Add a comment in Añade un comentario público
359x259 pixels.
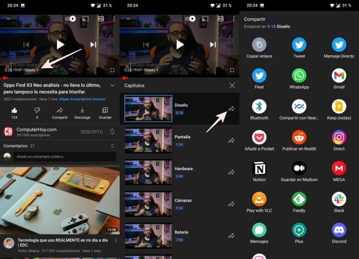pyautogui.click(x=64, y=156)
